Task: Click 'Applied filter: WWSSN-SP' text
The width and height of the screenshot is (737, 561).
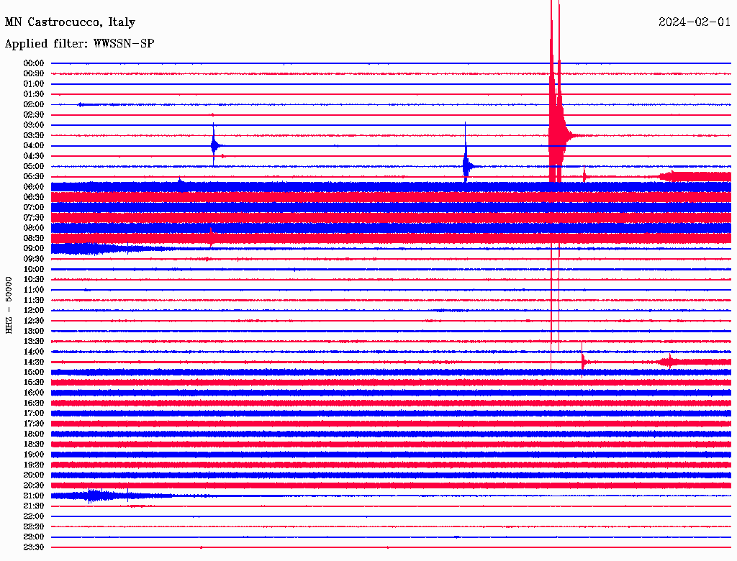Action: (79, 43)
